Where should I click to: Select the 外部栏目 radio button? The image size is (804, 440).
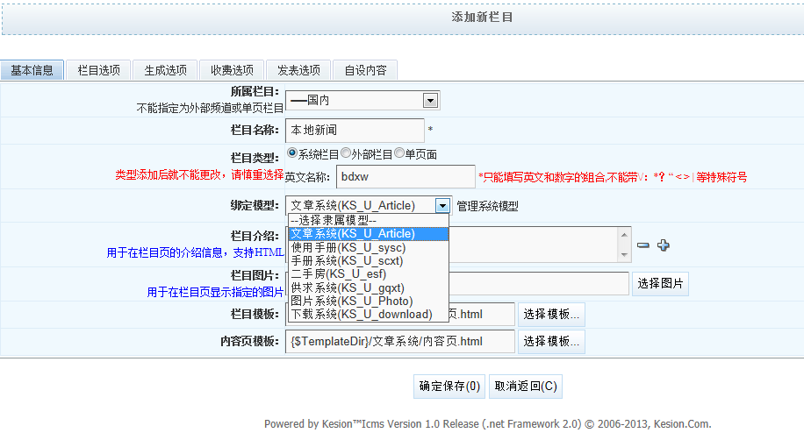346,153
